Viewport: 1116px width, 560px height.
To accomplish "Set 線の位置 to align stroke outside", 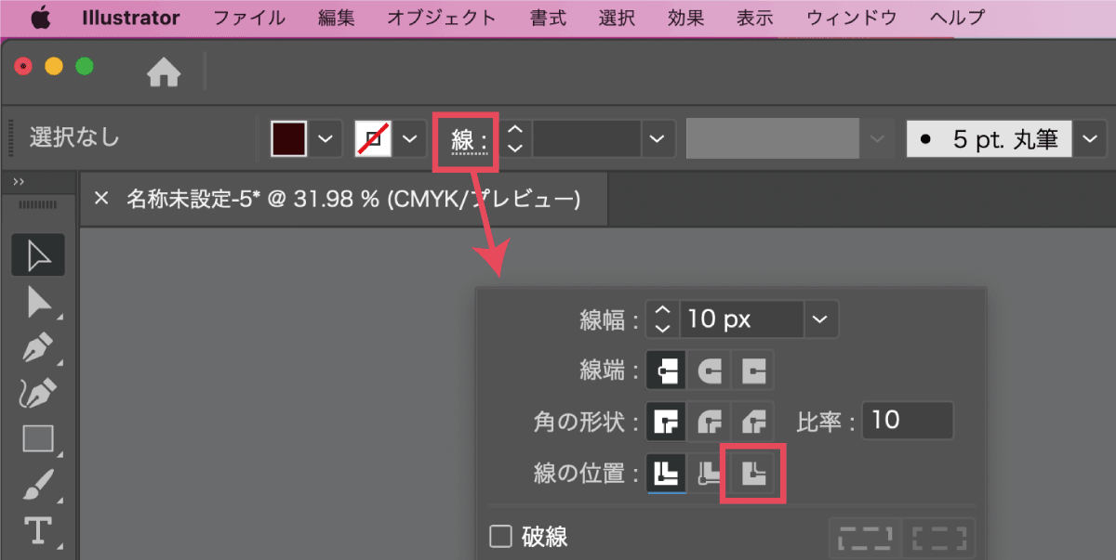I will [x=752, y=473].
